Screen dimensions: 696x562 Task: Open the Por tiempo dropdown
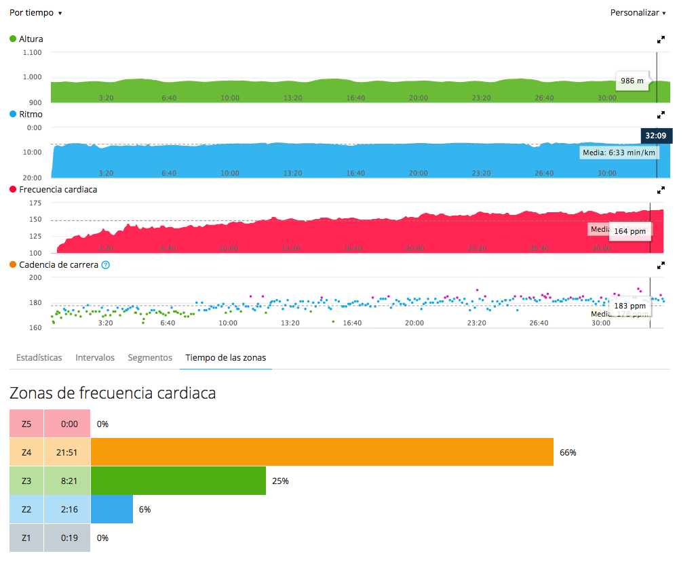pyautogui.click(x=35, y=13)
